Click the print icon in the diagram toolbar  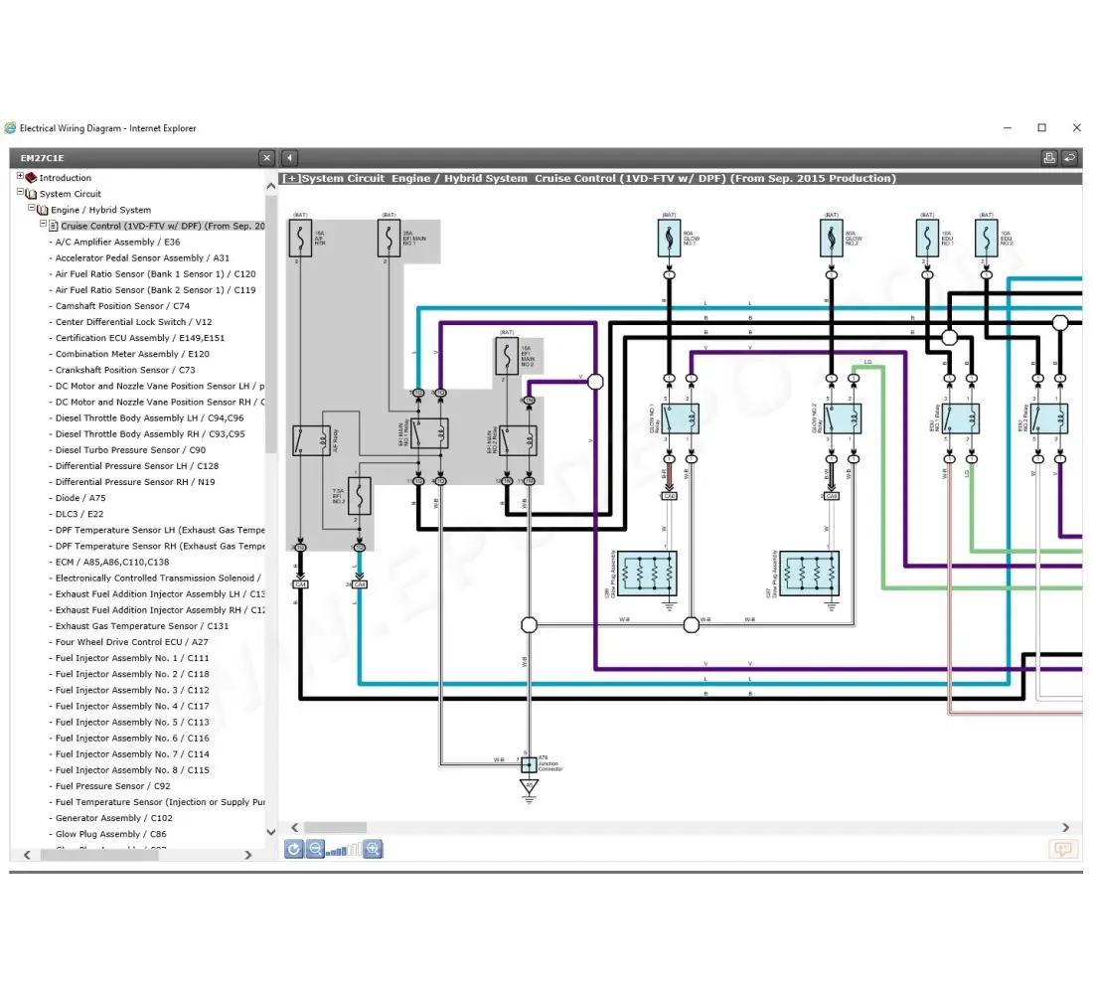pyautogui.click(x=1048, y=158)
